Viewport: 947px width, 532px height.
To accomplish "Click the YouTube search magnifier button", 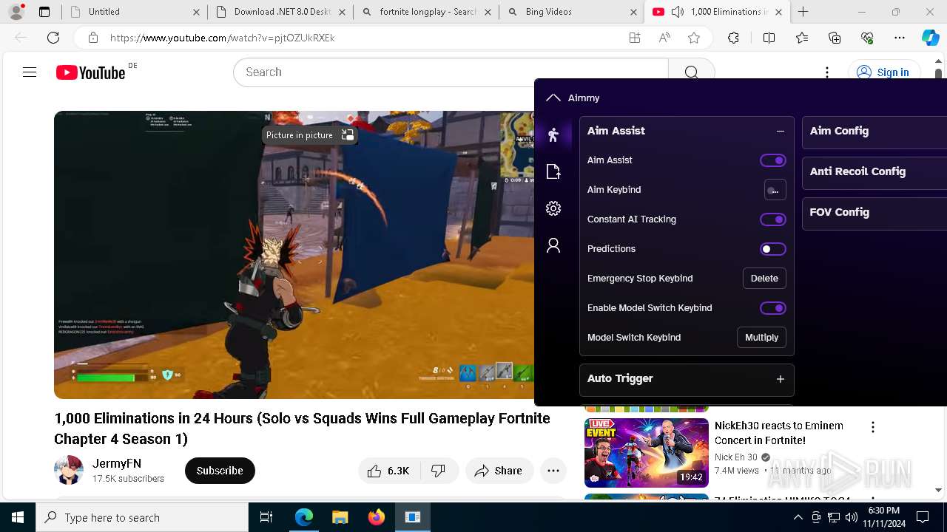I will 691,72.
